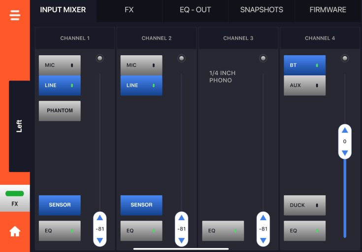
Task: Click the SENSOR button on Channel 2
Action: [141, 205]
